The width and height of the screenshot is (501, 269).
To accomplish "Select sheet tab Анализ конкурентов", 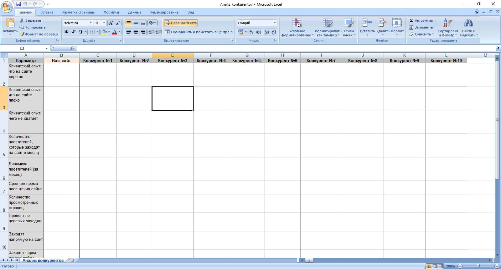I will click(43, 260).
